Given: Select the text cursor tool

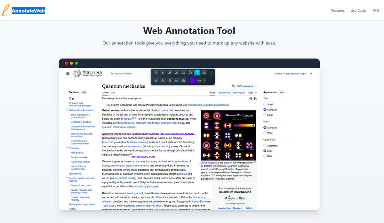Looking at the screenshot, I should (197, 73).
